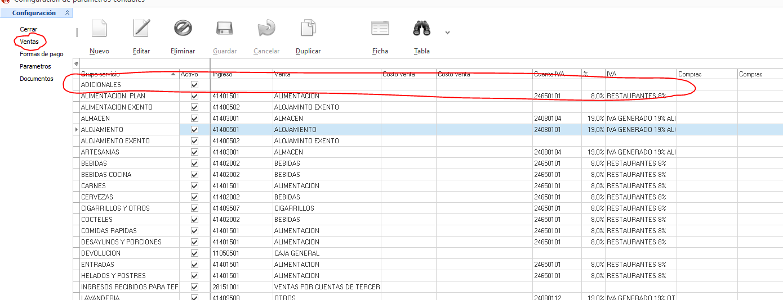Click the Nuevo blank page icon
Screen dimensions: 783x300
coord(99,28)
